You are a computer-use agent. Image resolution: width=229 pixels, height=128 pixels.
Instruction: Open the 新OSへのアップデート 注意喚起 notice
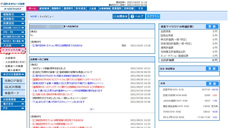click(68, 87)
